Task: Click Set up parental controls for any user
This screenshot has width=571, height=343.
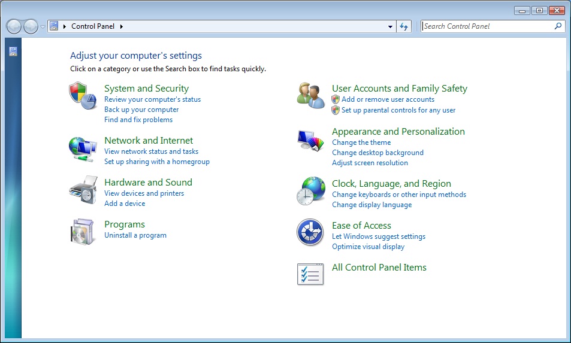Action: click(x=398, y=110)
